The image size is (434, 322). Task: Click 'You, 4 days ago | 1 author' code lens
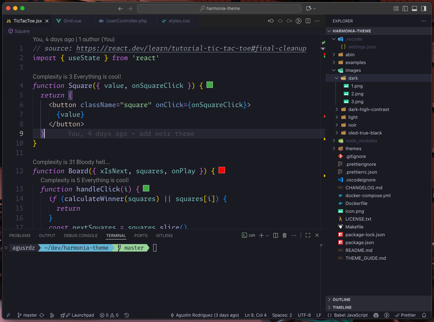(74, 39)
